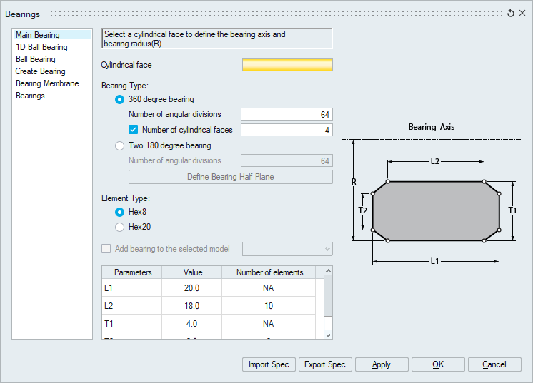The height and width of the screenshot is (383, 533).
Task: Choose the Two 180 degree bearing option
Action: pyautogui.click(x=120, y=145)
